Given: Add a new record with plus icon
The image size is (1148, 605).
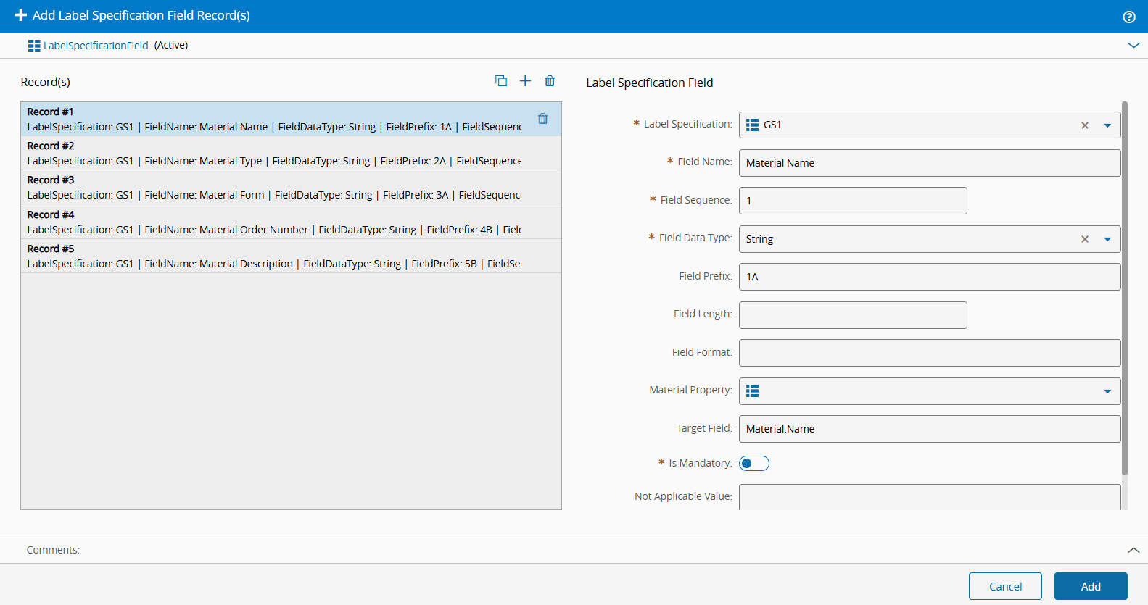Looking at the screenshot, I should pyautogui.click(x=525, y=81).
